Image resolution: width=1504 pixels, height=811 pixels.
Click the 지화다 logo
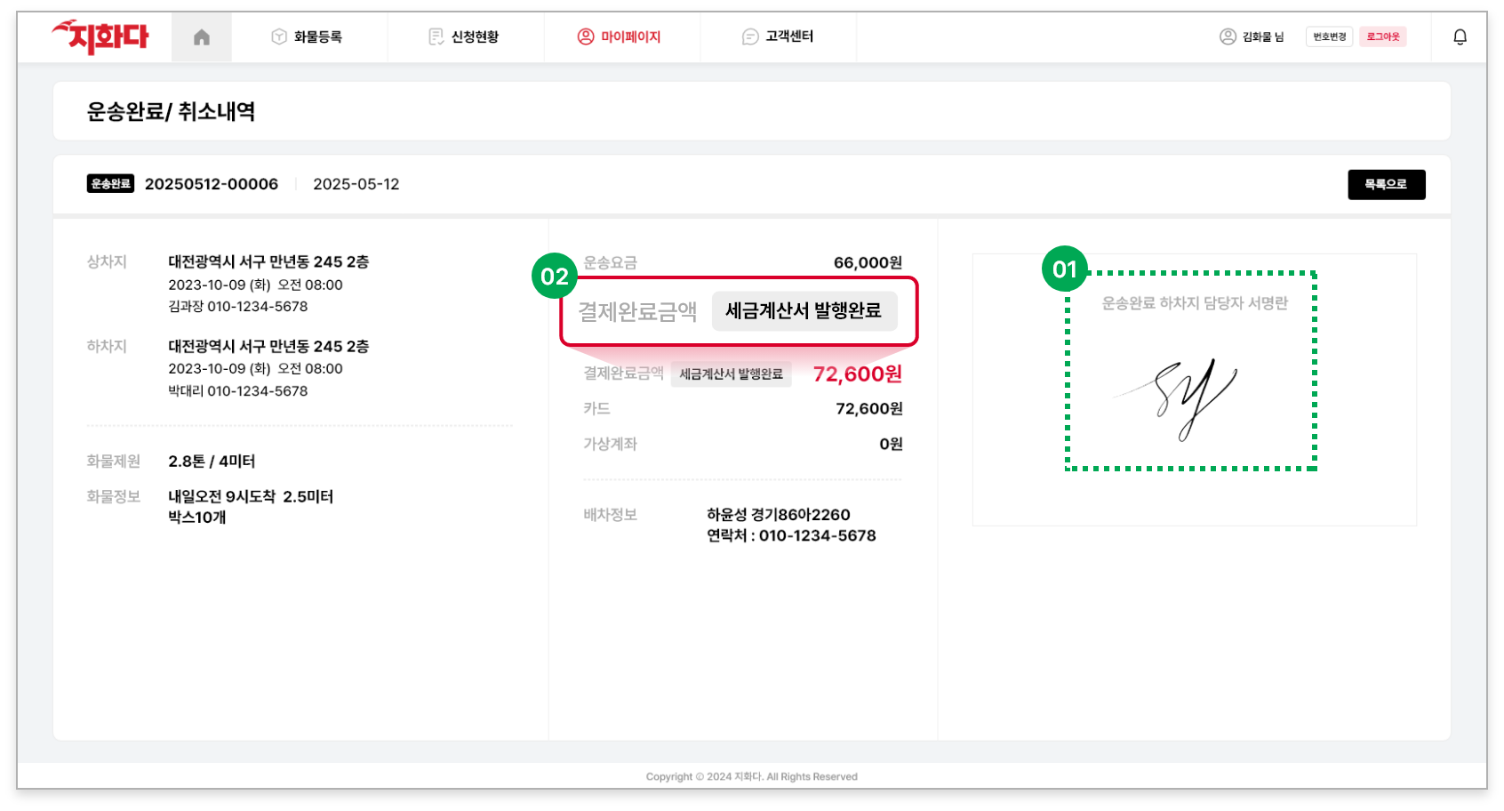pos(101,36)
